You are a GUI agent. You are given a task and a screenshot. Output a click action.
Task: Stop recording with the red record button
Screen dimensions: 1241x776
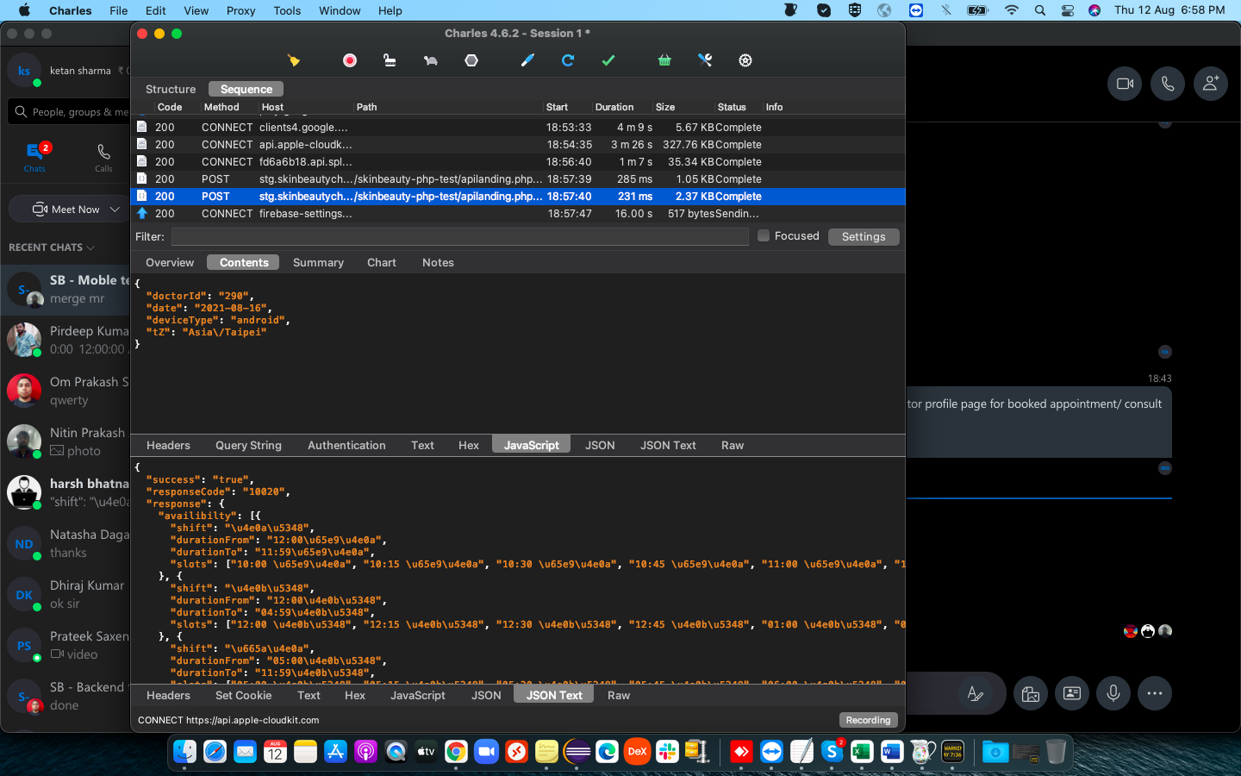350,60
